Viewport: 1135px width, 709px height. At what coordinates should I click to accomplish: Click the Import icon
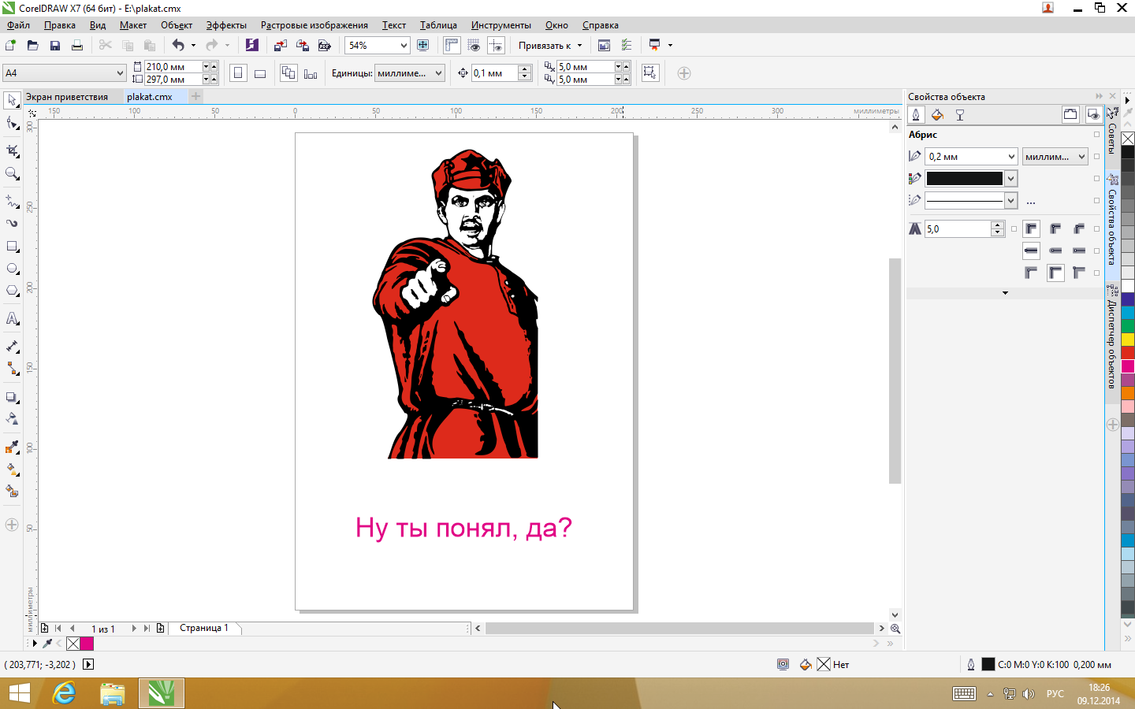point(281,46)
